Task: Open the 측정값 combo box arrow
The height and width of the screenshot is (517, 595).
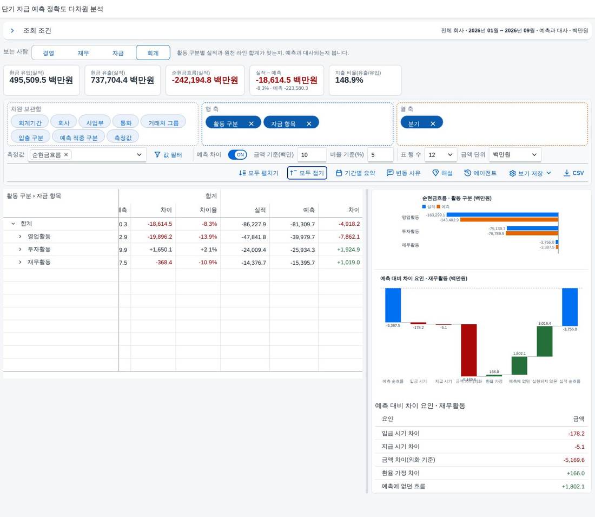Action: pyautogui.click(x=139, y=155)
